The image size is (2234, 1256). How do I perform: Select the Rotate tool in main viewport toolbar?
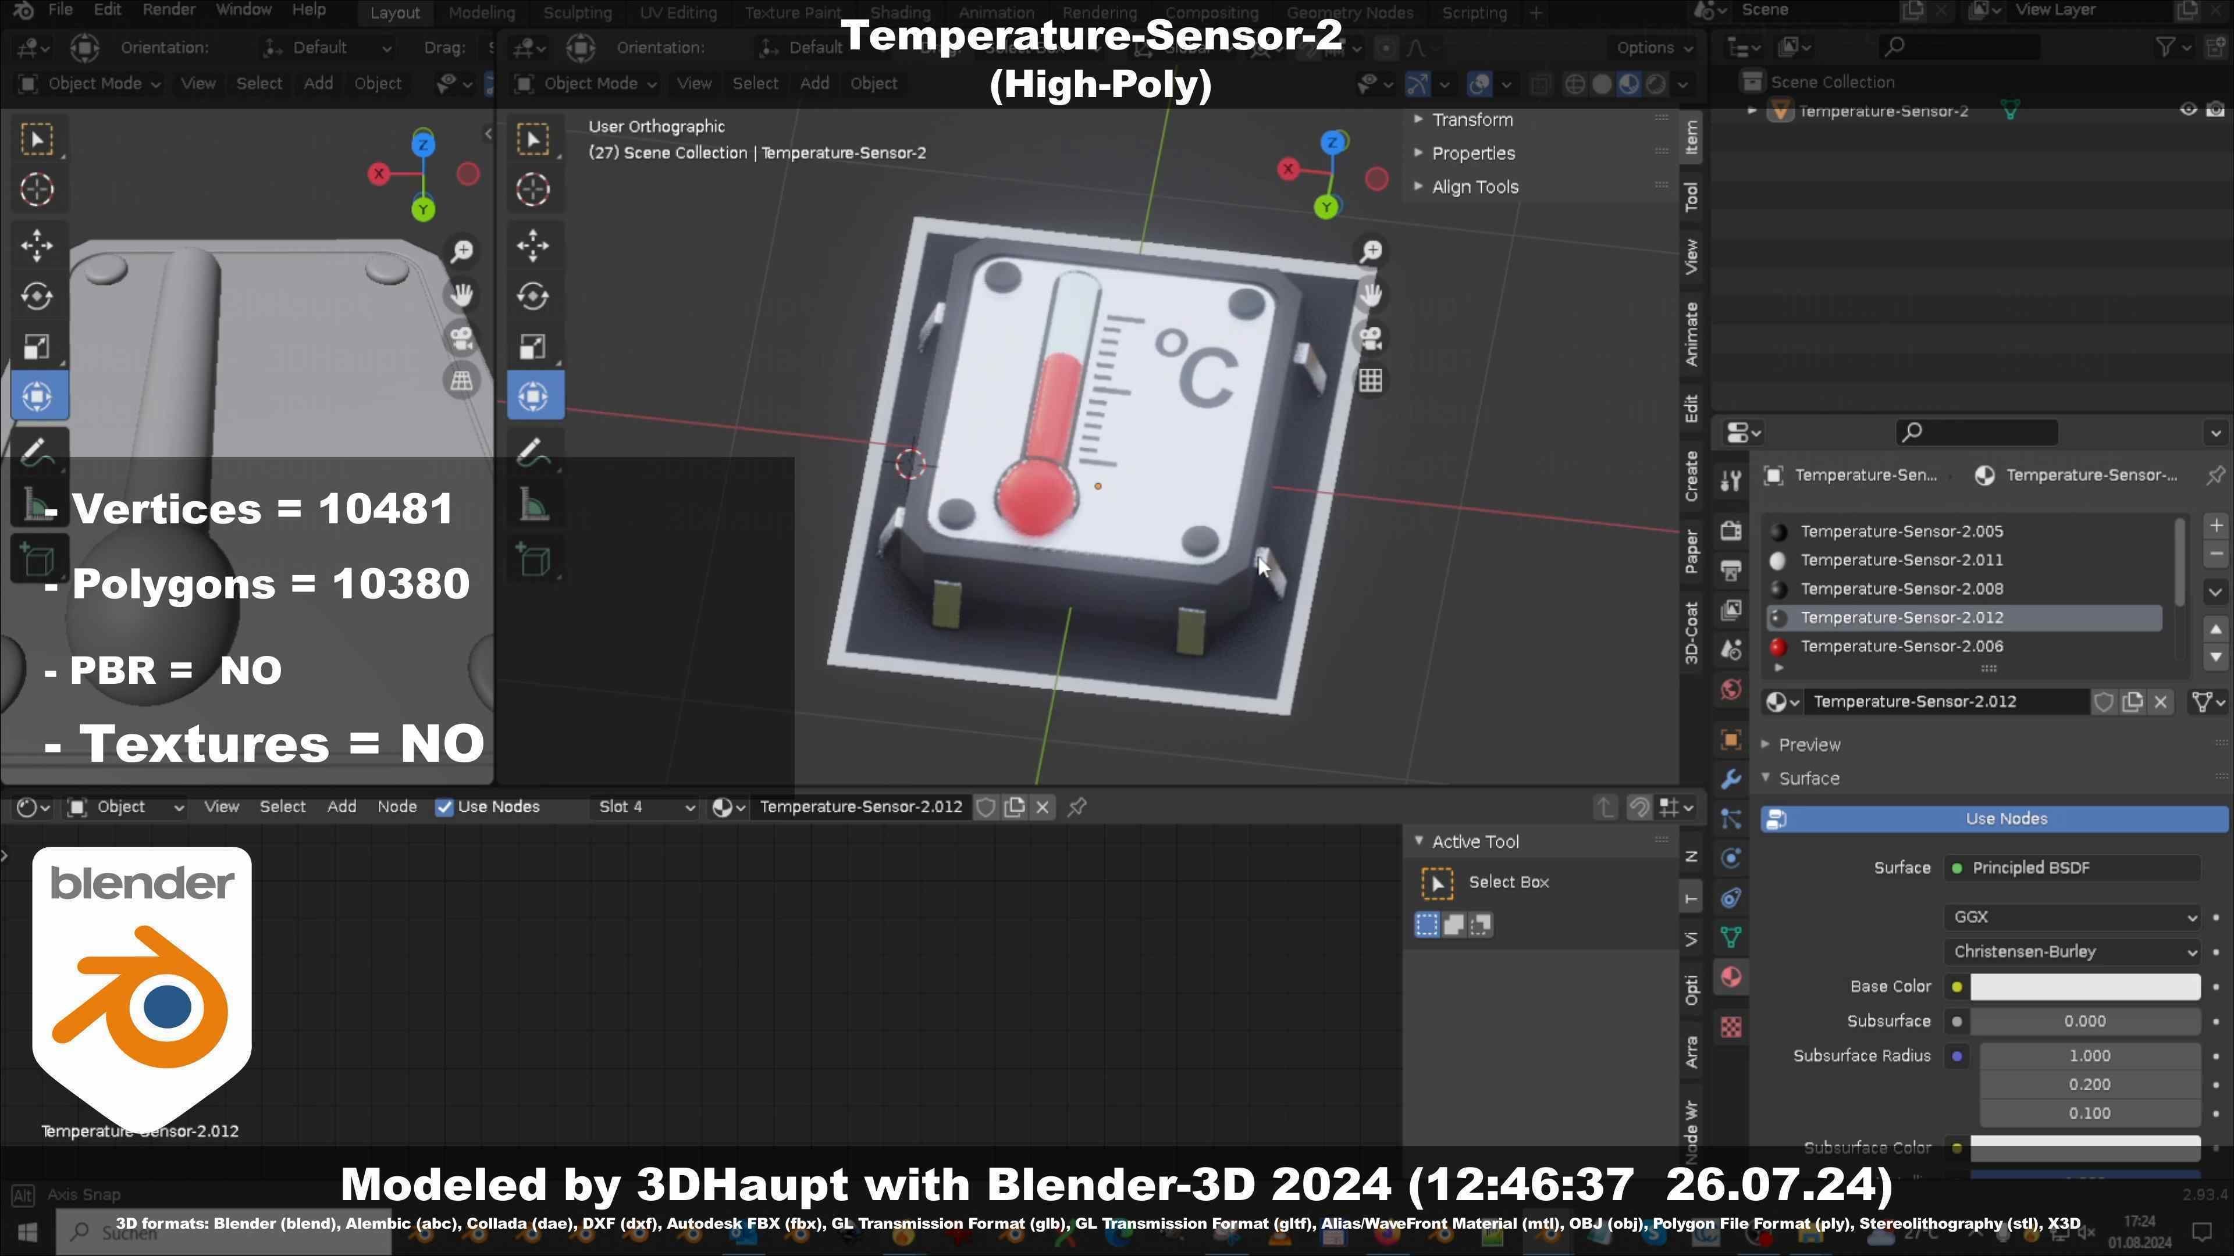pyautogui.click(x=533, y=297)
